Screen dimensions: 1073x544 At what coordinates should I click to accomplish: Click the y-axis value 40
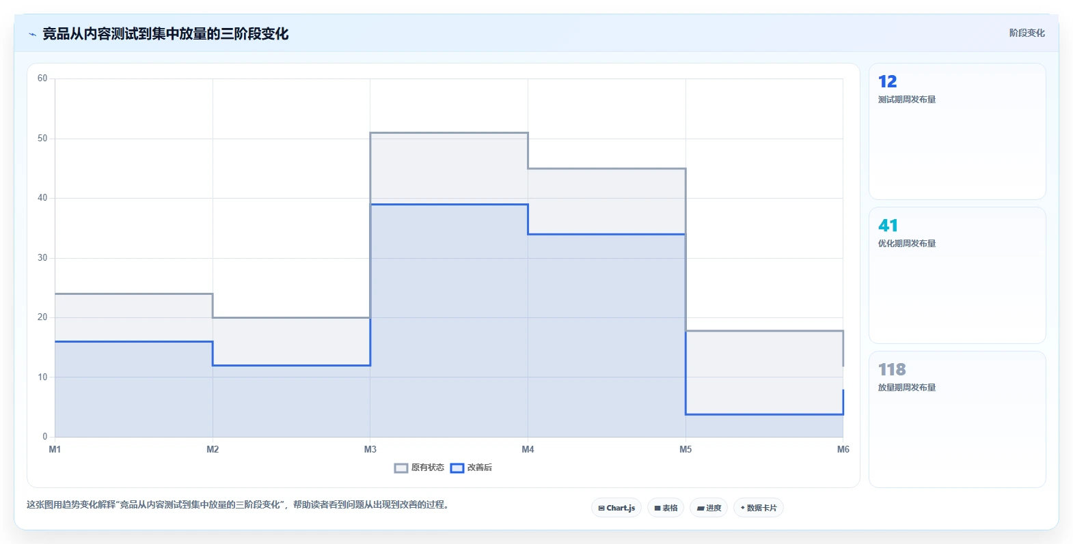(42, 198)
